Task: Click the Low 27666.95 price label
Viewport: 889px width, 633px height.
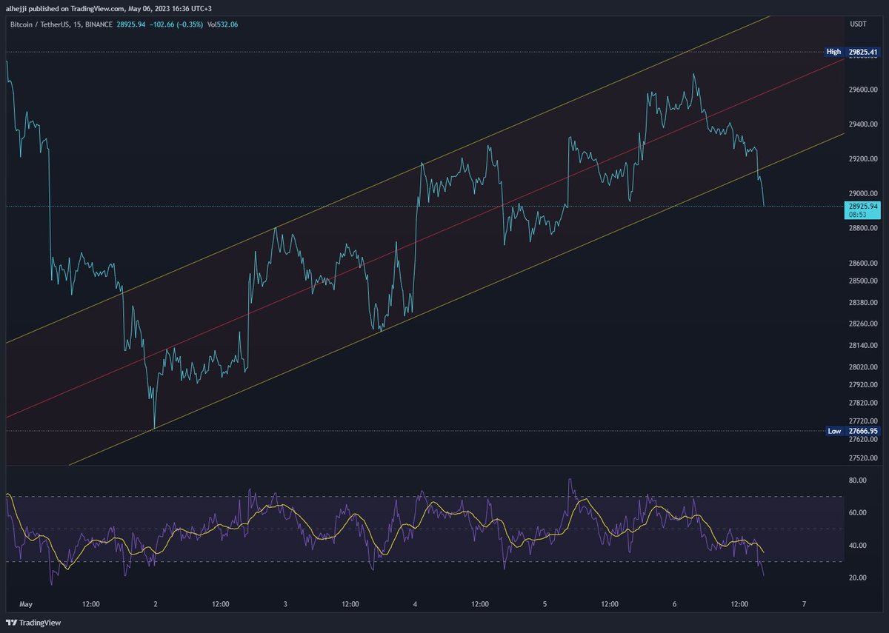Action: [x=853, y=431]
